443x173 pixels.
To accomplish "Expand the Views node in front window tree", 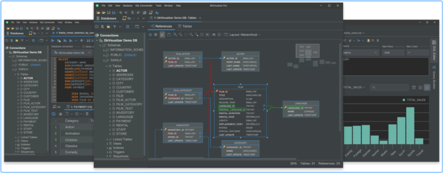I will [107, 143].
